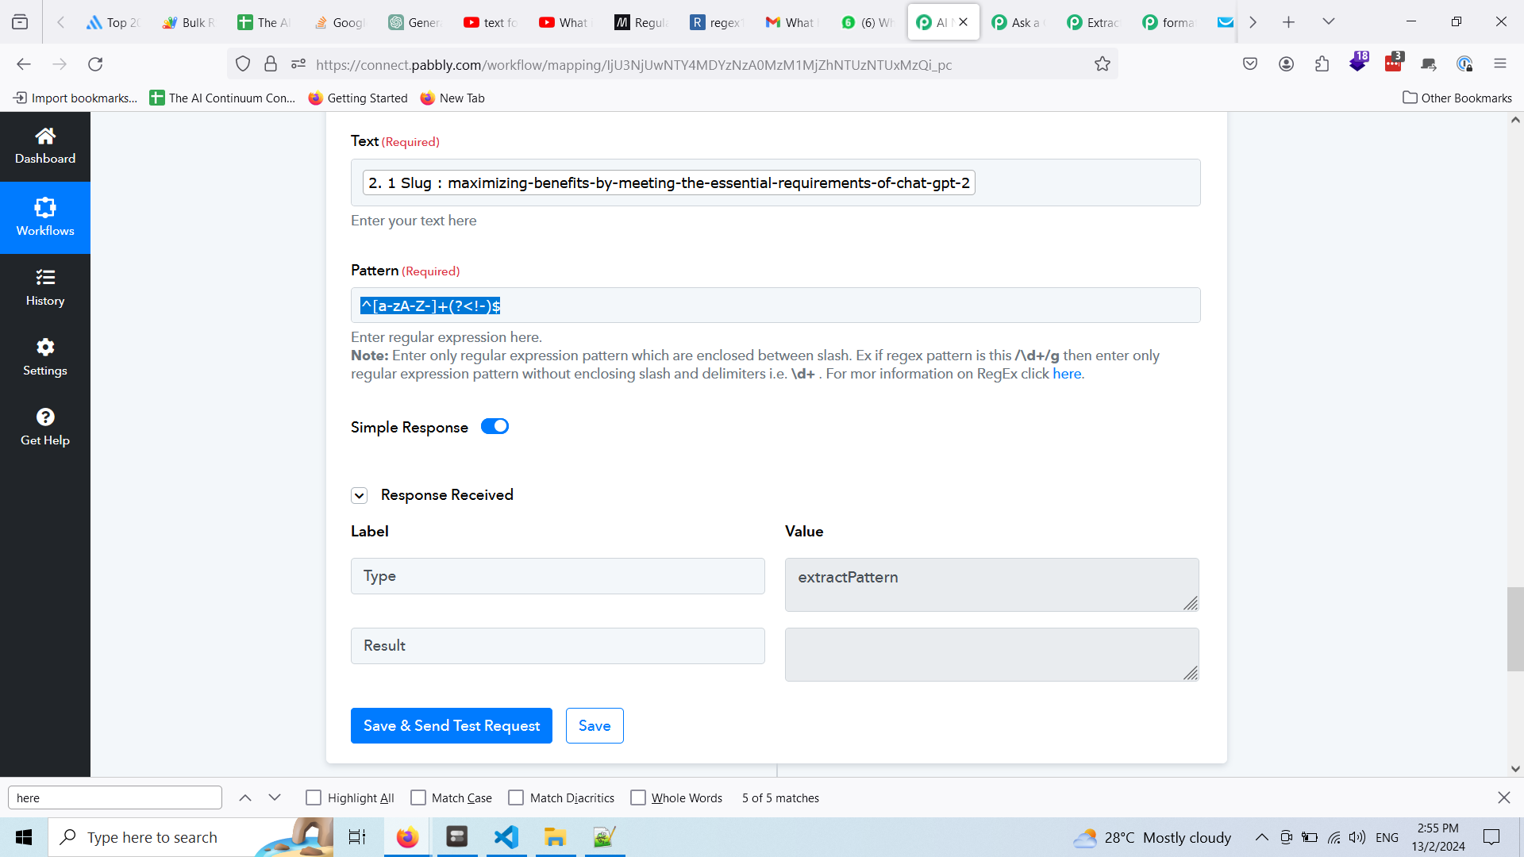Focus the find bar search box

(115, 797)
